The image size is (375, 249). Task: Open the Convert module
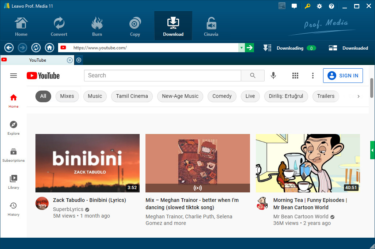(59, 27)
